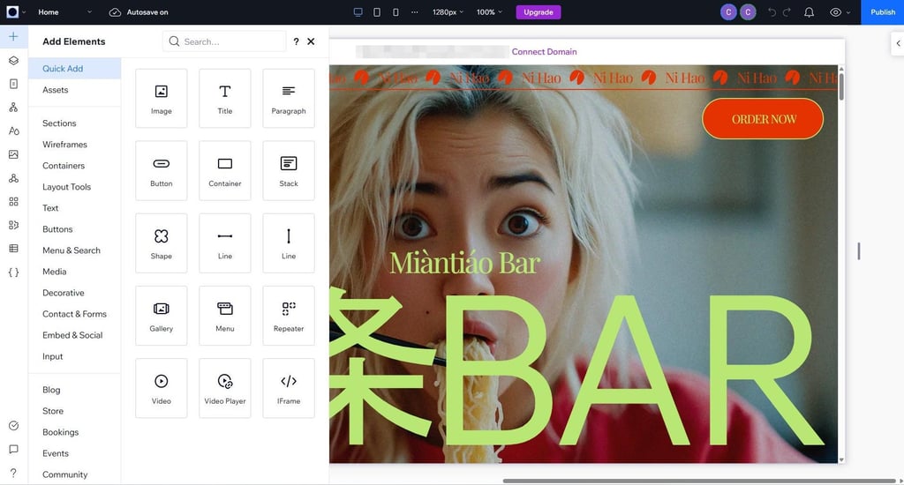Add a Paragraph element
This screenshot has height=485, width=904.
289,99
